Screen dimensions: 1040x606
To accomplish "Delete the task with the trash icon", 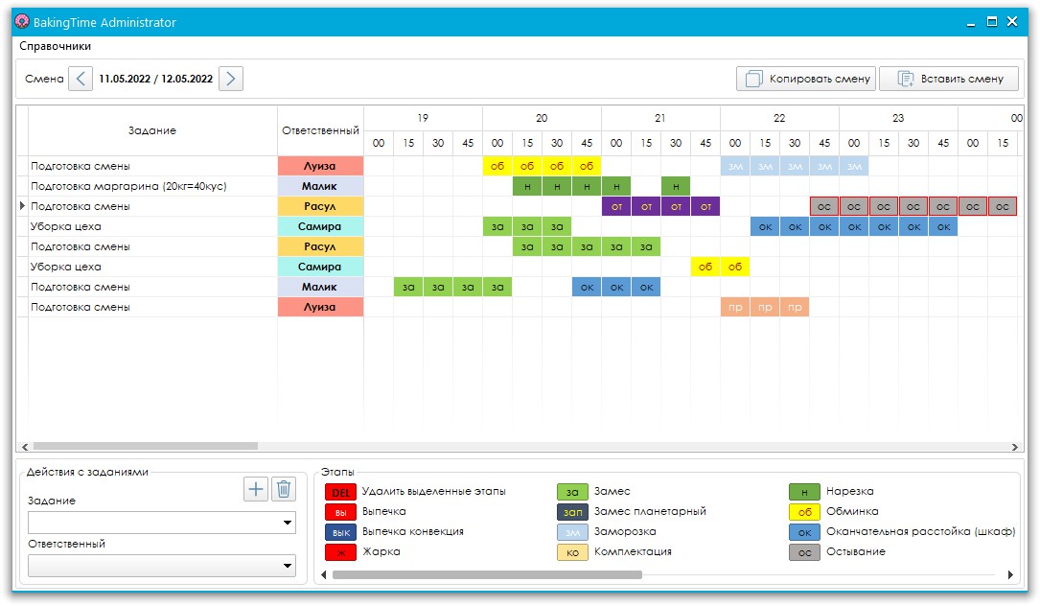I will (284, 490).
